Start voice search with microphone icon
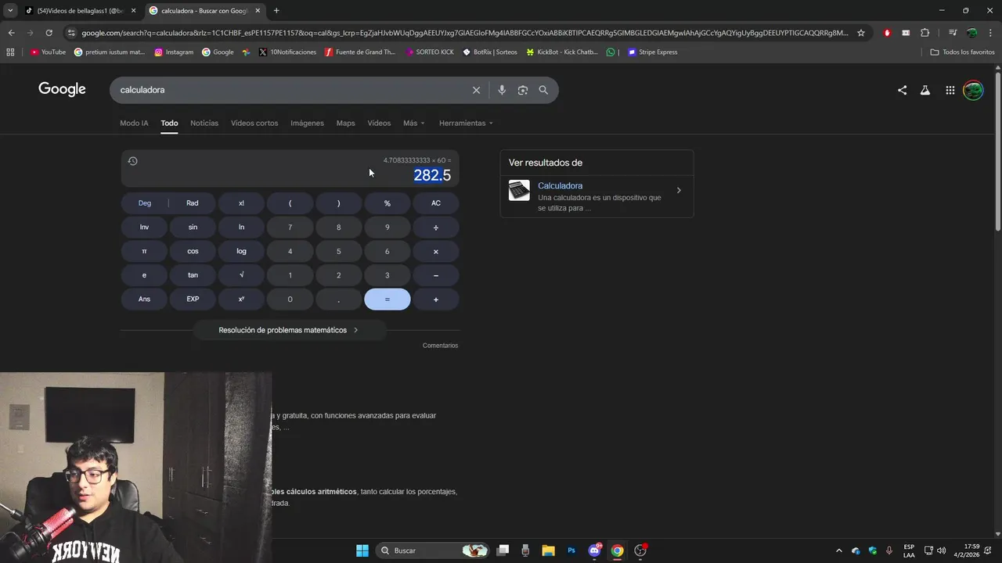The image size is (1002, 563). click(x=502, y=90)
